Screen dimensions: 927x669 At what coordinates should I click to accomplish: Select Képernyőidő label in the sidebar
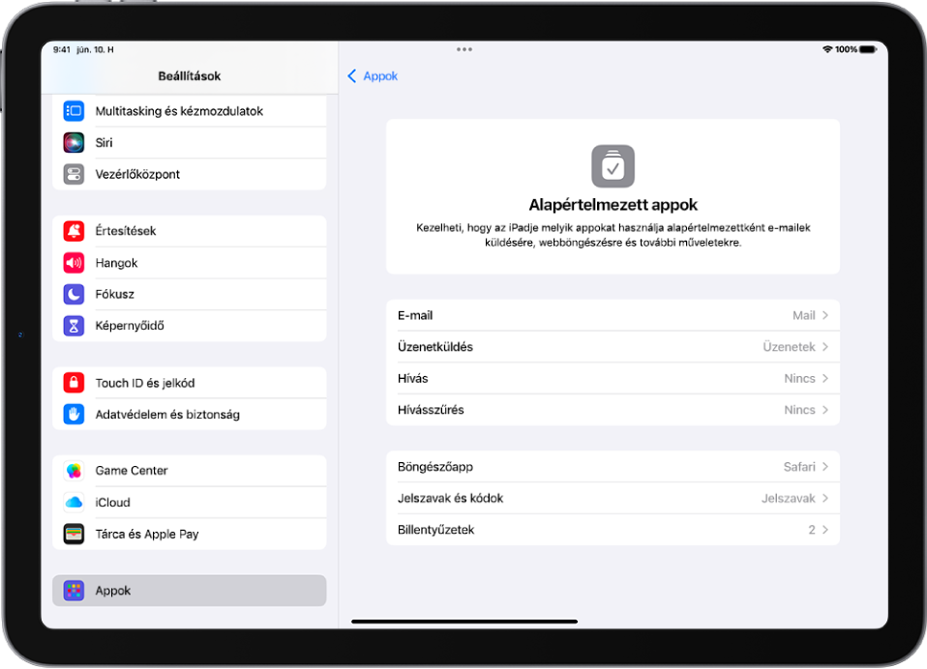coord(130,326)
